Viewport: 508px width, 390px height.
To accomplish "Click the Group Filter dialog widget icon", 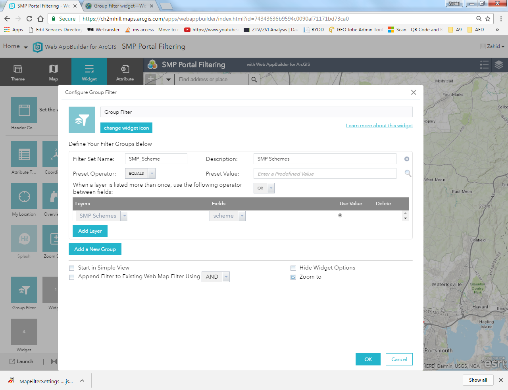I will click(82, 120).
